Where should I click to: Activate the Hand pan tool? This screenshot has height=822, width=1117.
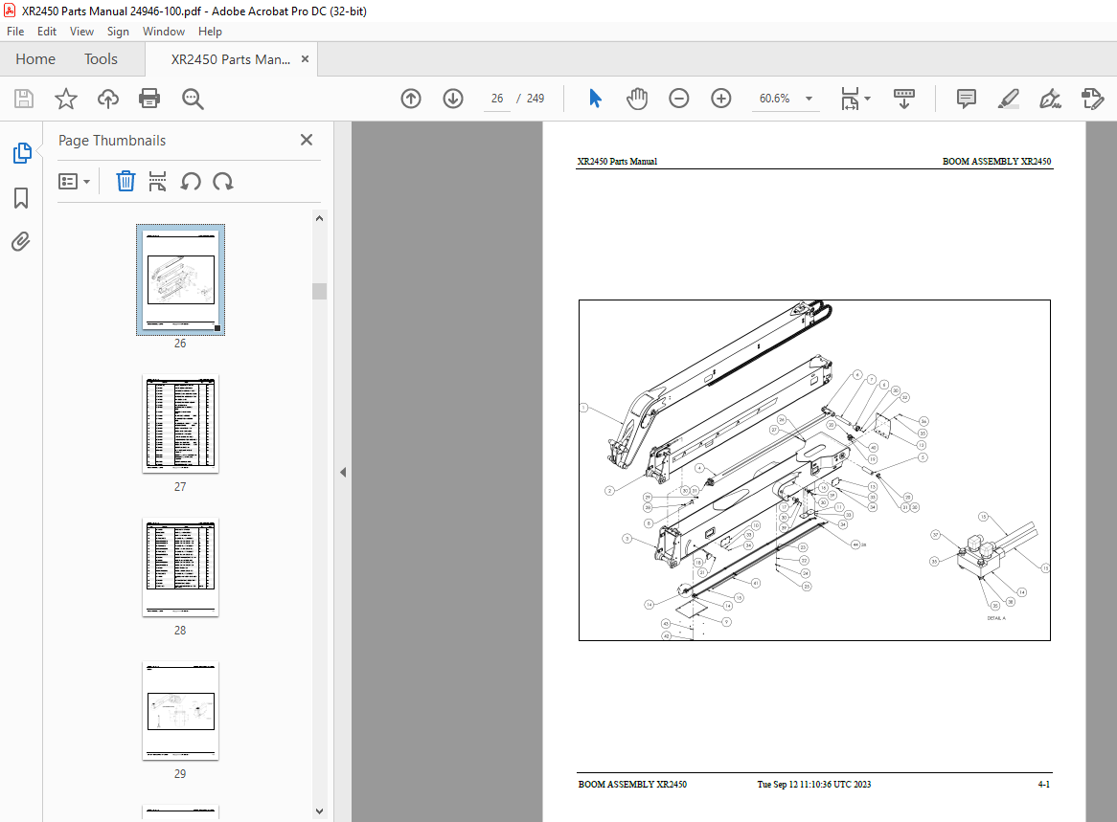pos(637,99)
